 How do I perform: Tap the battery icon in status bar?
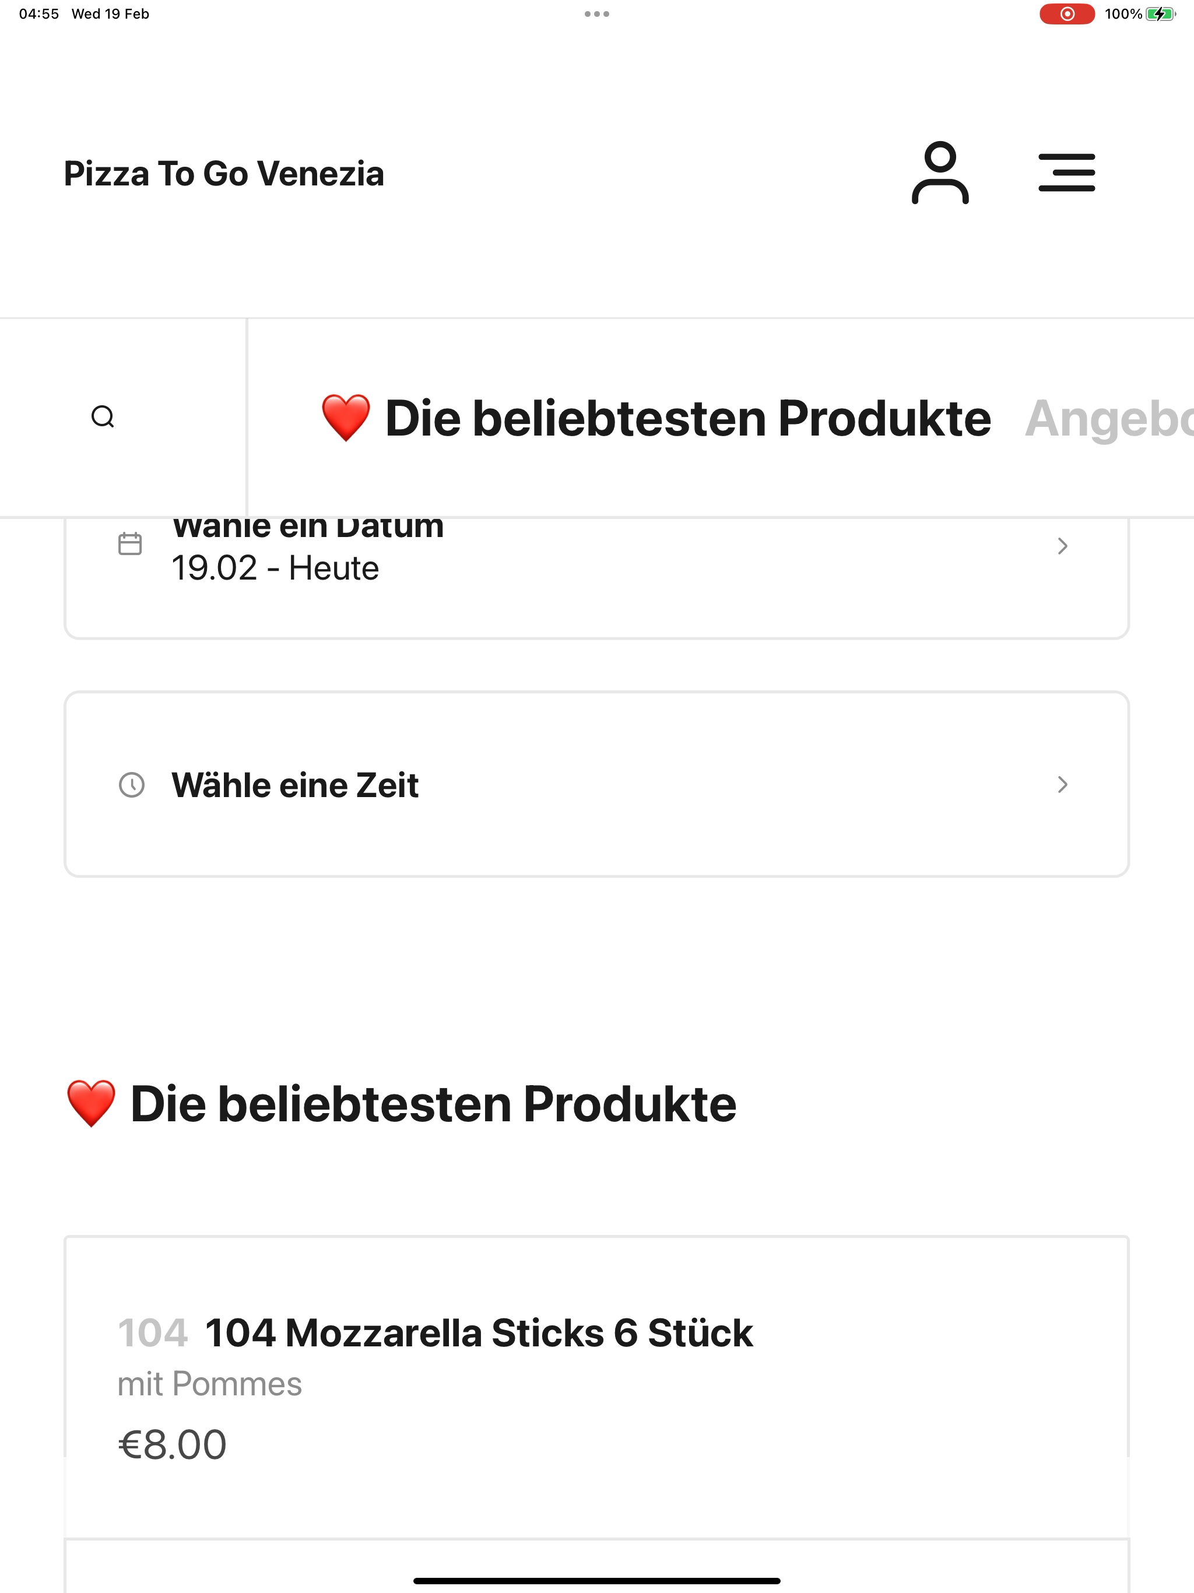[1160, 13]
